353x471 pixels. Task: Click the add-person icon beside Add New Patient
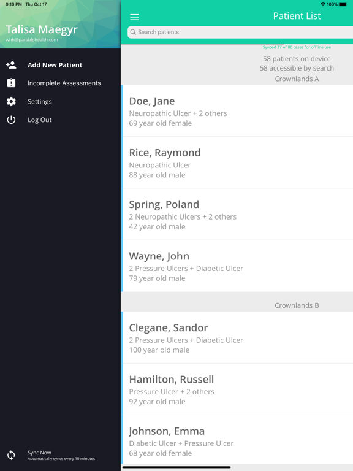(11, 65)
